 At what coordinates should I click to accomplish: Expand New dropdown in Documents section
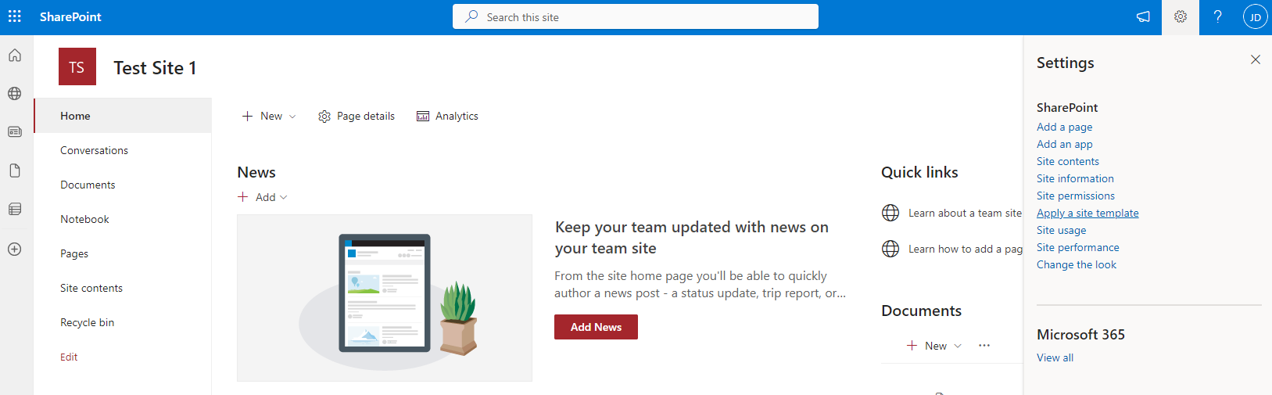click(x=934, y=346)
